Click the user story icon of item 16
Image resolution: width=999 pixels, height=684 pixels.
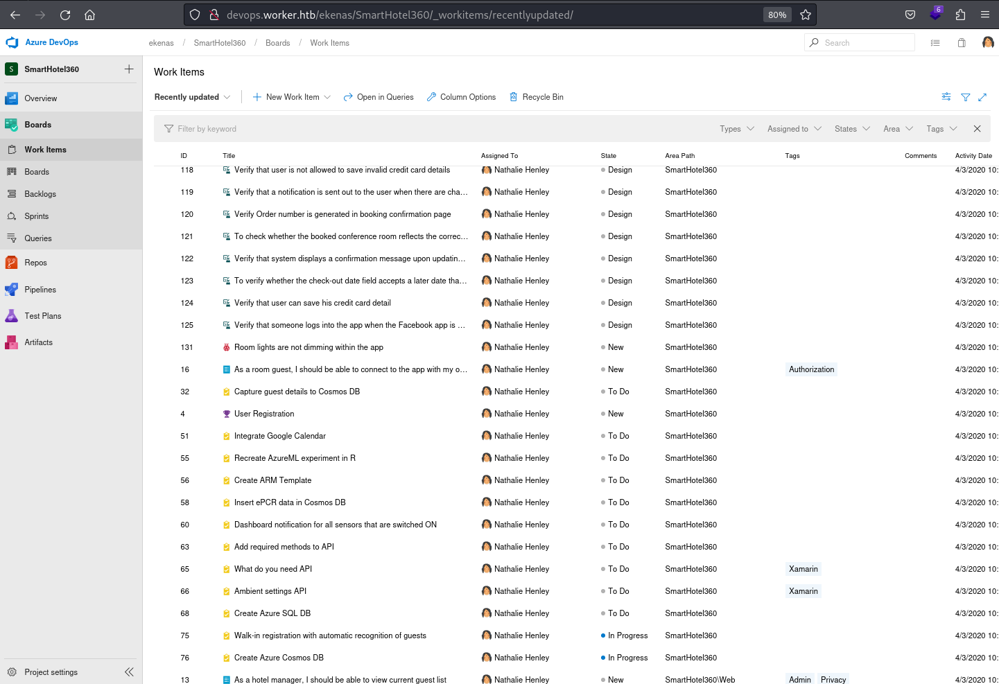click(227, 369)
